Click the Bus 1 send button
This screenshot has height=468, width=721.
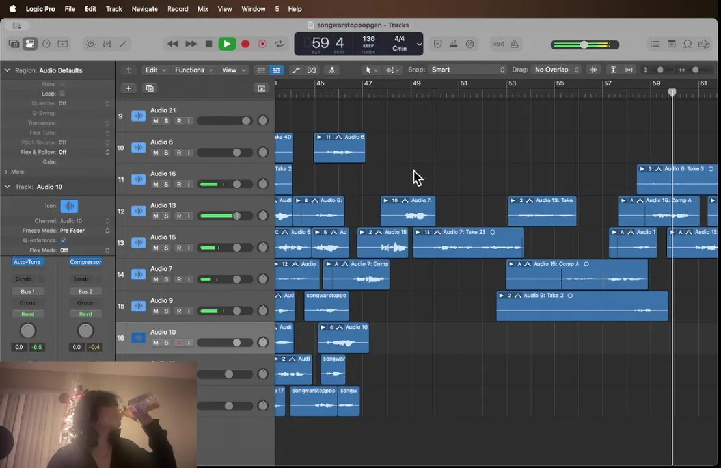coord(27,292)
